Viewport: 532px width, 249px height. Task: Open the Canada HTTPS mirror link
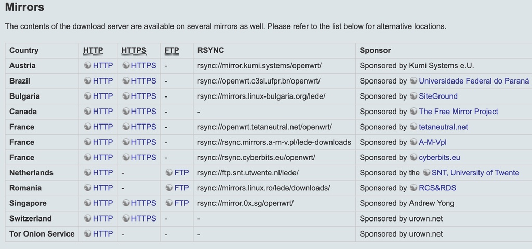point(143,112)
